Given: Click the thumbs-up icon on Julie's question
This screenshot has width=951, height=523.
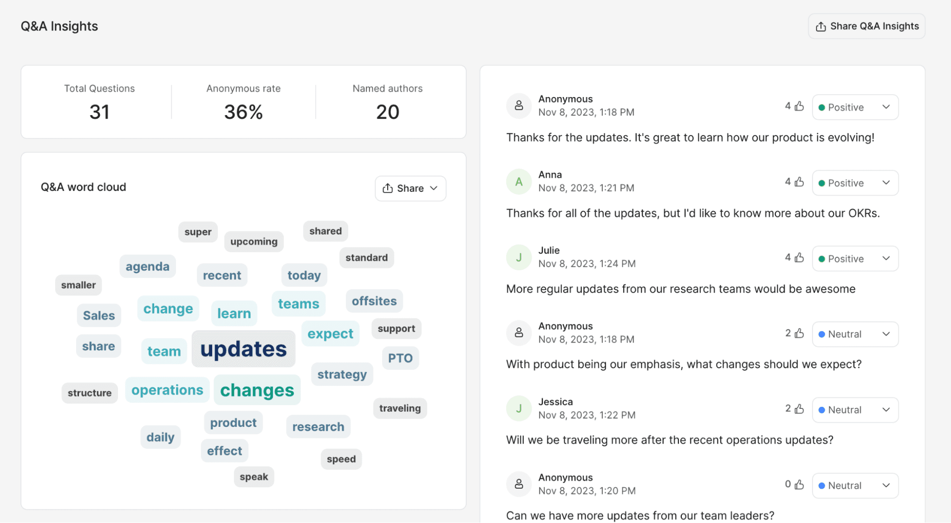Looking at the screenshot, I should [799, 257].
